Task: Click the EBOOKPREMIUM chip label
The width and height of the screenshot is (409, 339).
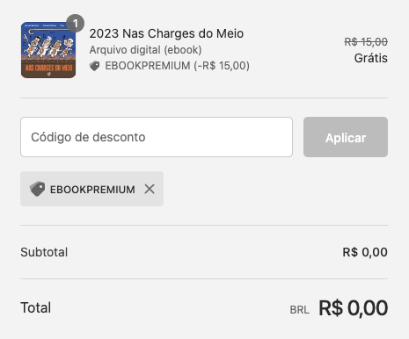Action: pos(92,190)
